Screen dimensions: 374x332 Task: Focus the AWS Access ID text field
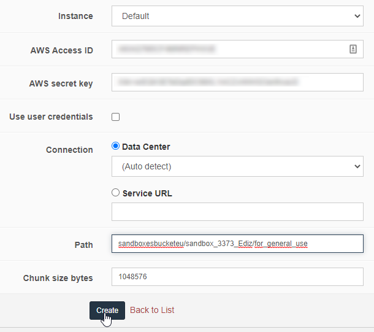tap(227, 50)
